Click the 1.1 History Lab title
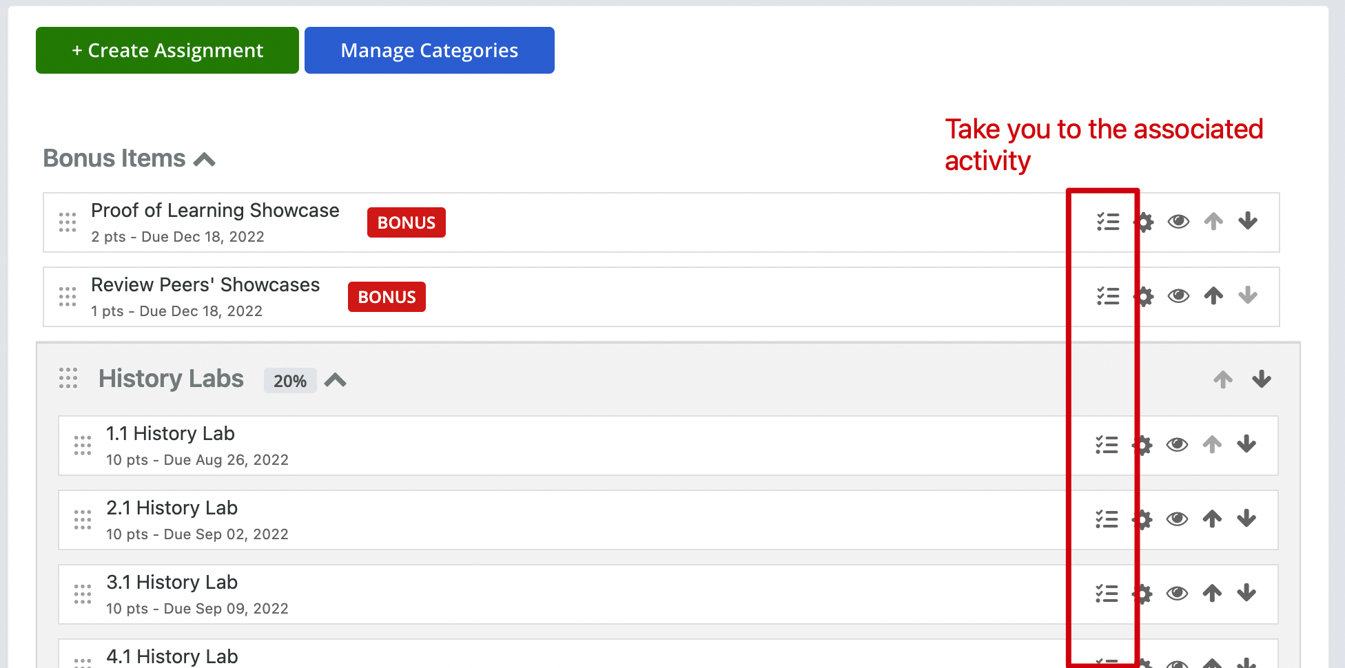1345x668 pixels. [x=170, y=434]
